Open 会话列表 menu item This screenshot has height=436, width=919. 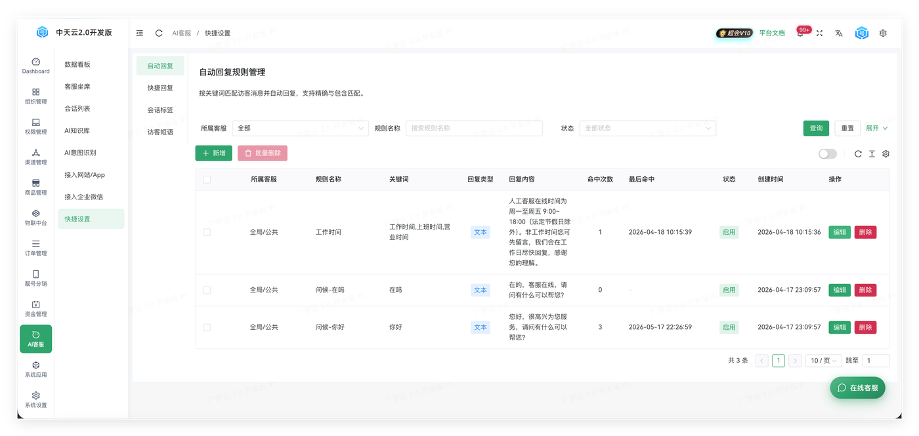coord(91,109)
